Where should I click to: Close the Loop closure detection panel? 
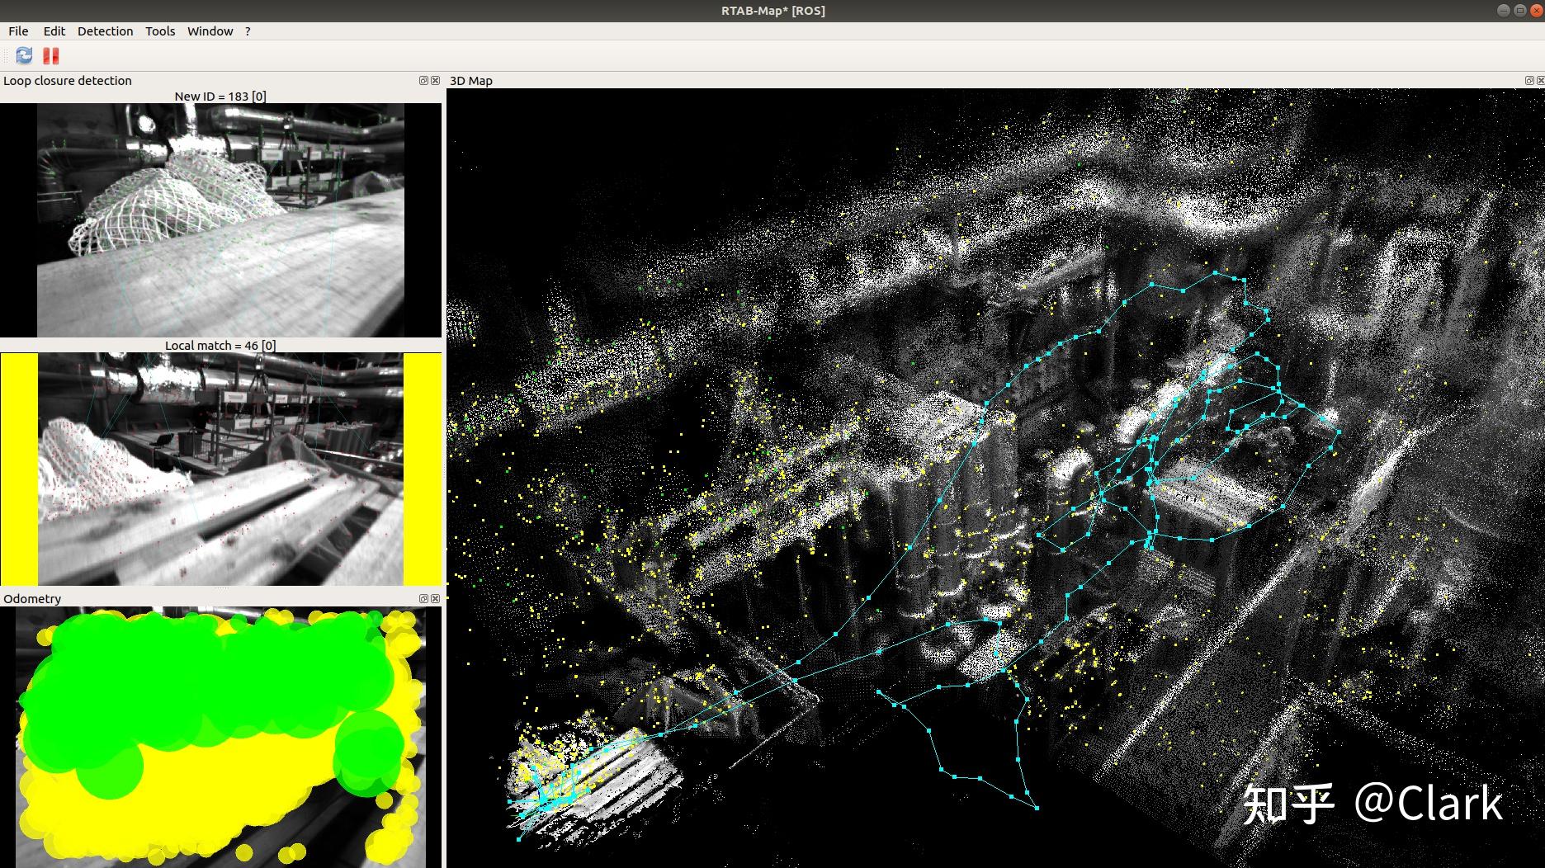tap(435, 80)
